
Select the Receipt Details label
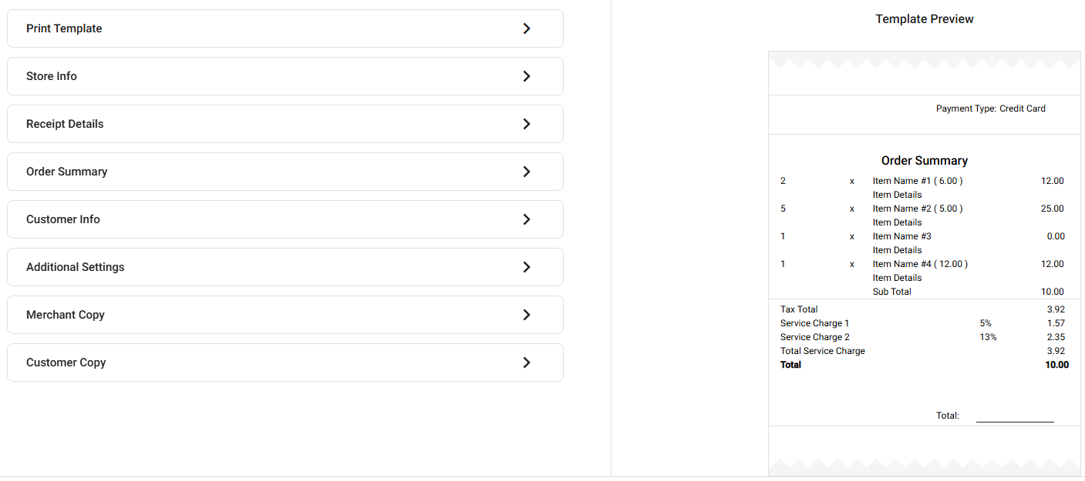point(65,124)
